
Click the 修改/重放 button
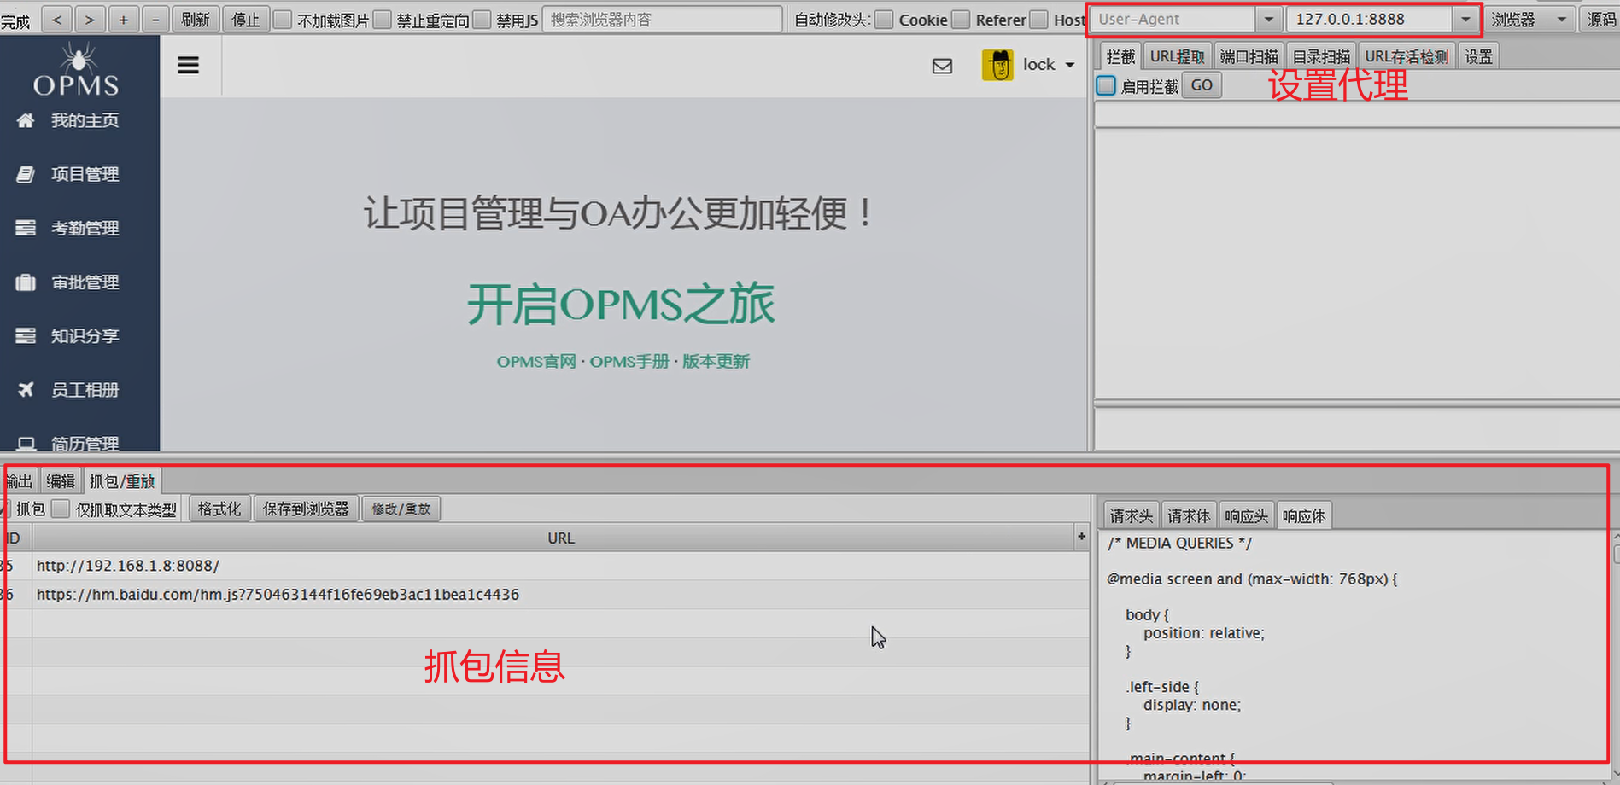tap(401, 509)
